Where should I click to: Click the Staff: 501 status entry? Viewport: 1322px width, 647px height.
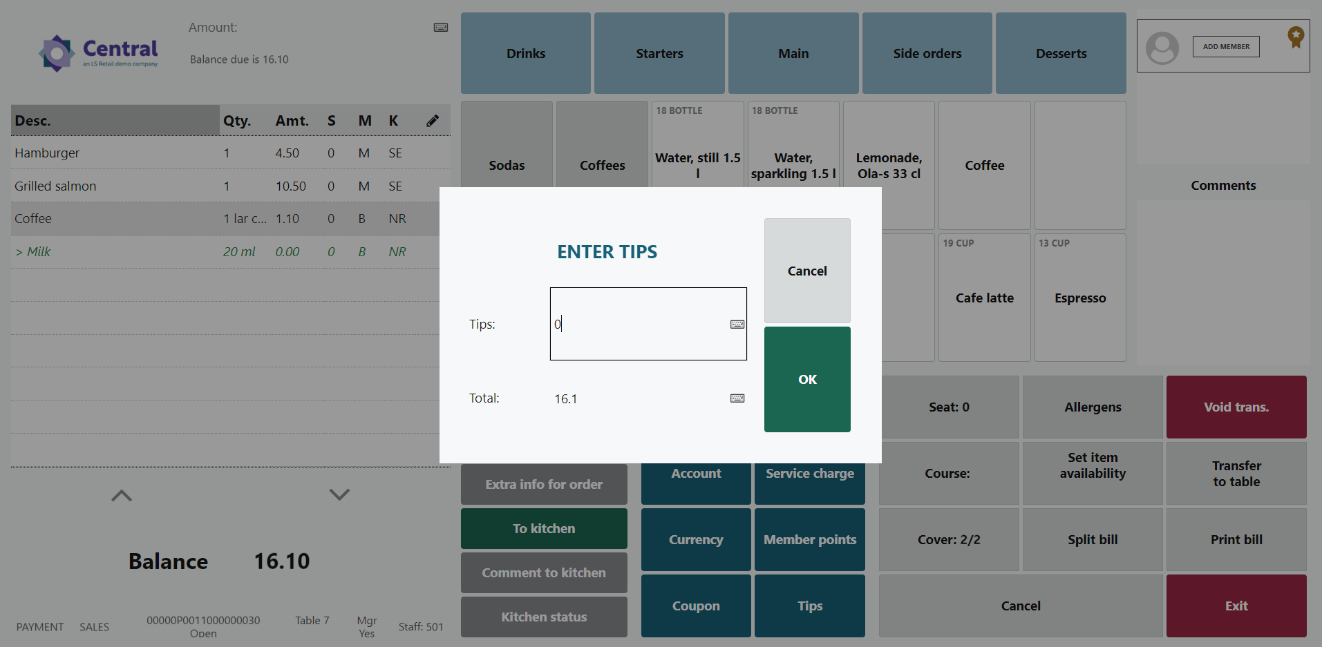pos(421,627)
